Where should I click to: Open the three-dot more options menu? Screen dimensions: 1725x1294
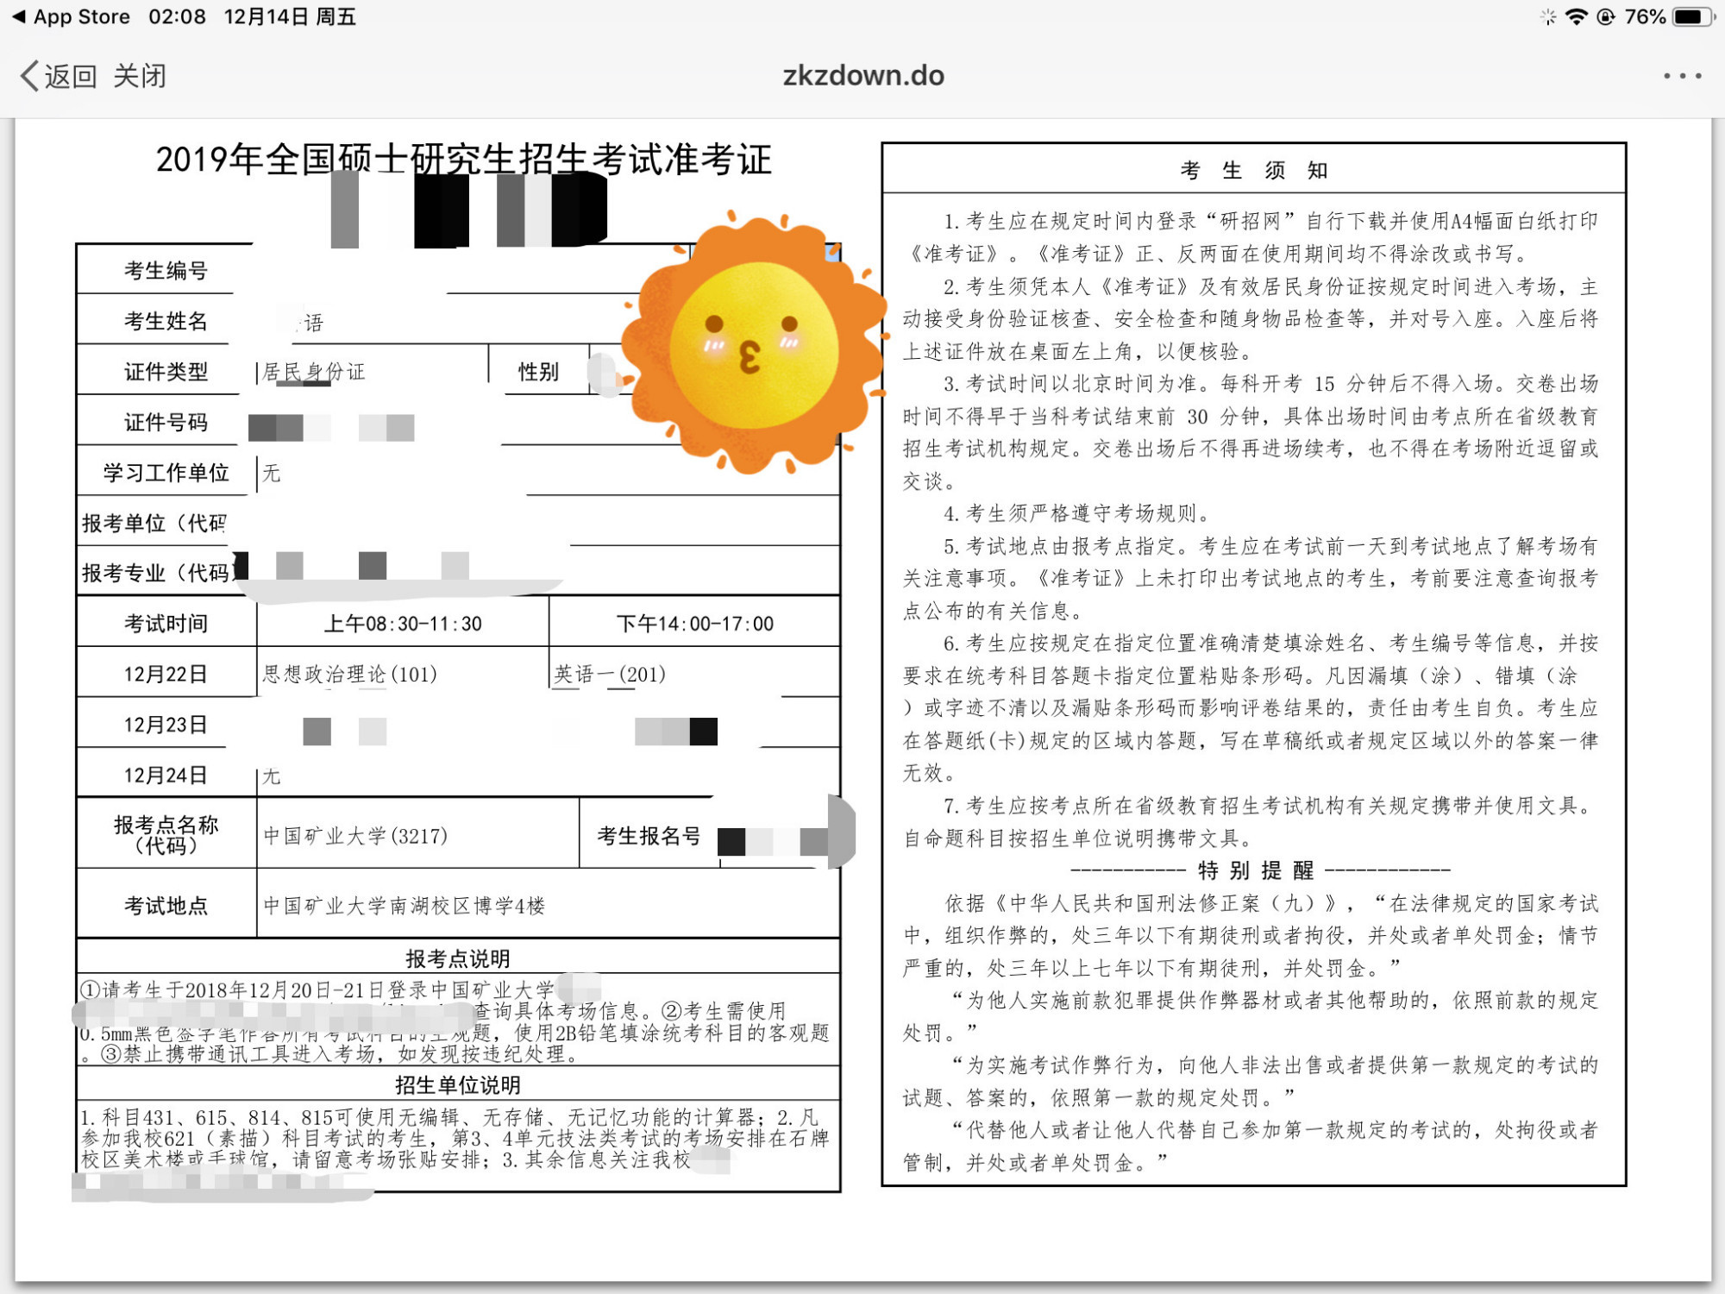point(1682,76)
